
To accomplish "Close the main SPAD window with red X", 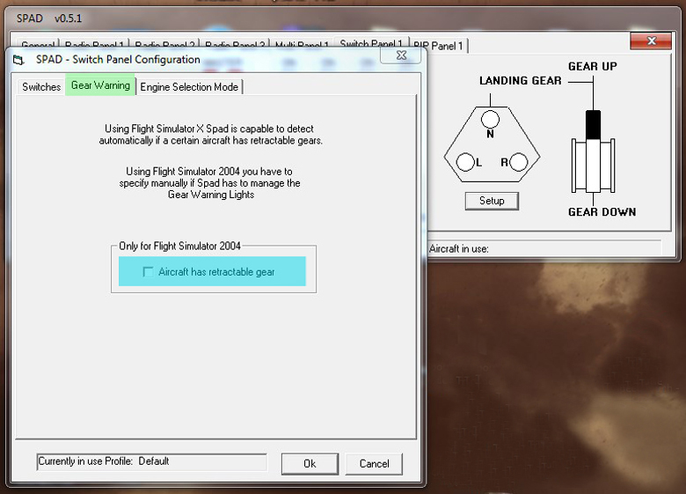I will click(651, 41).
